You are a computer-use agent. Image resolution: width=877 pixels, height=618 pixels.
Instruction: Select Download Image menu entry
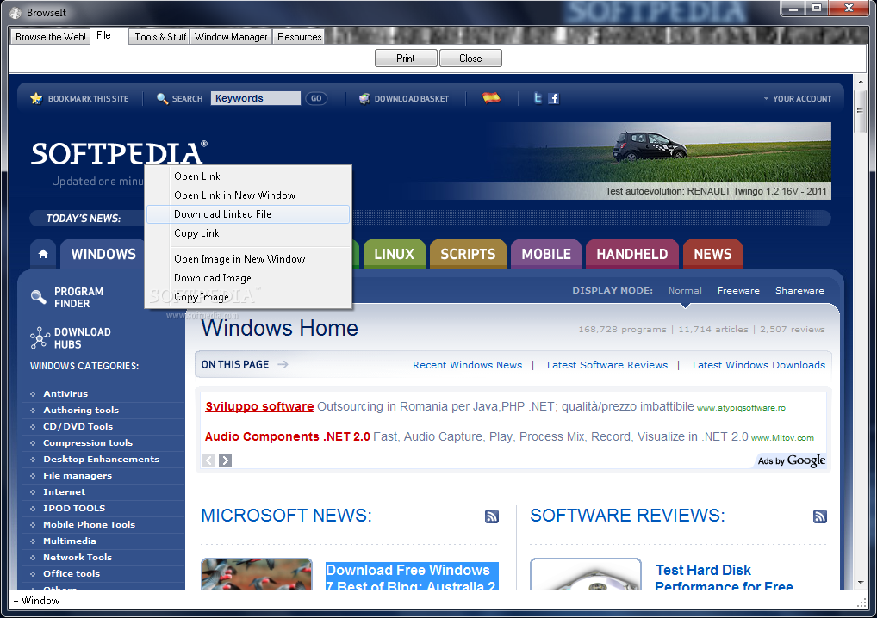click(x=248, y=278)
